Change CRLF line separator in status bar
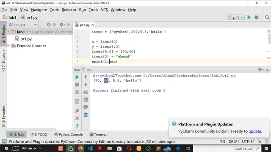This screenshot has width=271, height=152. coord(234,141)
